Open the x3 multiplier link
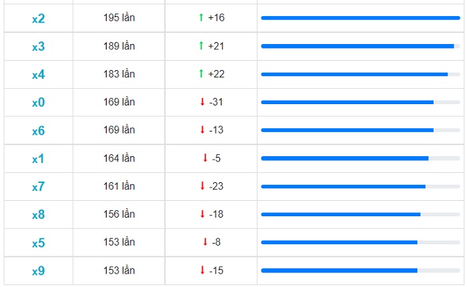The height and width of the screenshot is (287, 467). (x=39, y=47)
